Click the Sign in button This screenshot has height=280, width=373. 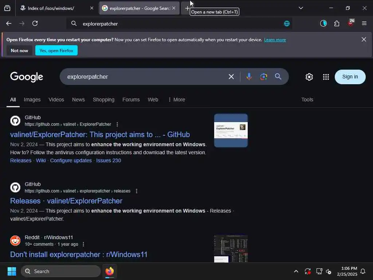pyautogui.click(x=350, y=77)
